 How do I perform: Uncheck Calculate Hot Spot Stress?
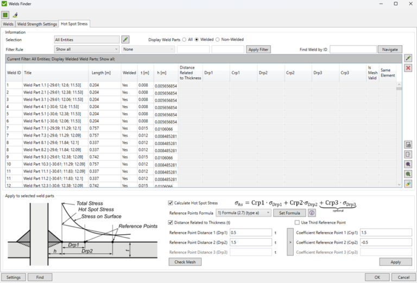[171, 203]
